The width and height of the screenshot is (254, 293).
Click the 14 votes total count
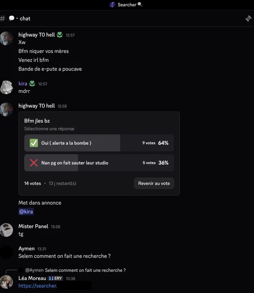click(x=32, y=183)
